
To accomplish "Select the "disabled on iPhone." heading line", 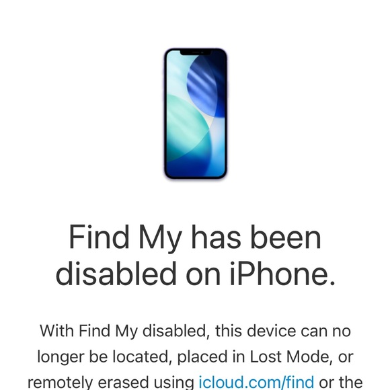I will [196, 274].
